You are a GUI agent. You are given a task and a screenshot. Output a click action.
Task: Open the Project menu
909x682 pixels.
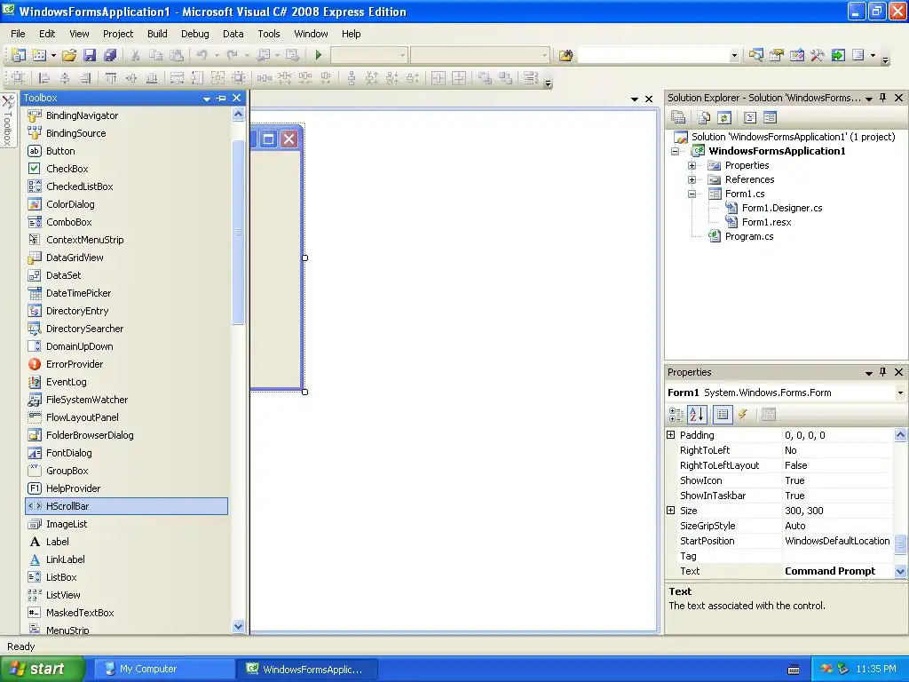point(118,34)
